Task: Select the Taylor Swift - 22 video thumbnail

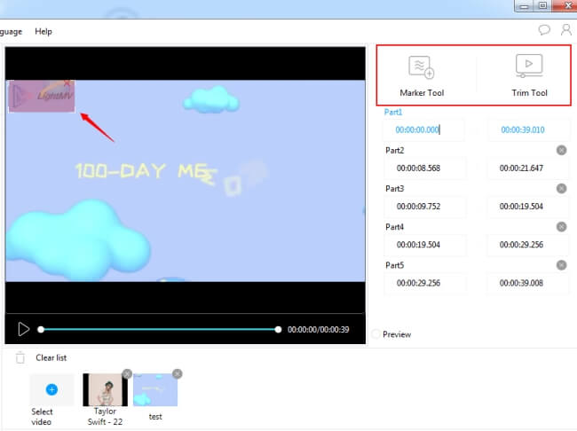Action: click(x=105, y=389)
